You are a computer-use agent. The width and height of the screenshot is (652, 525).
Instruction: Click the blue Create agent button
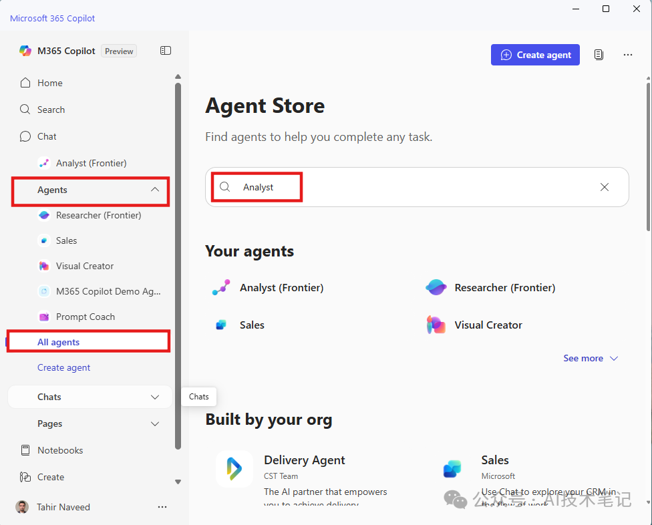(x=535, y=55)
